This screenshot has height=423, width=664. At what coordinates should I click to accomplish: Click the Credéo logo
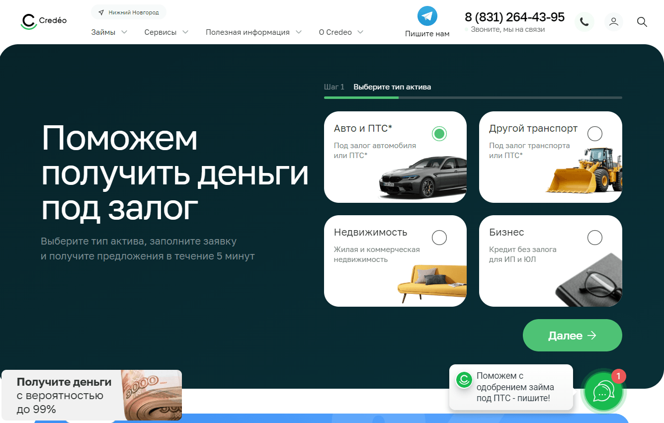[43, 21]
